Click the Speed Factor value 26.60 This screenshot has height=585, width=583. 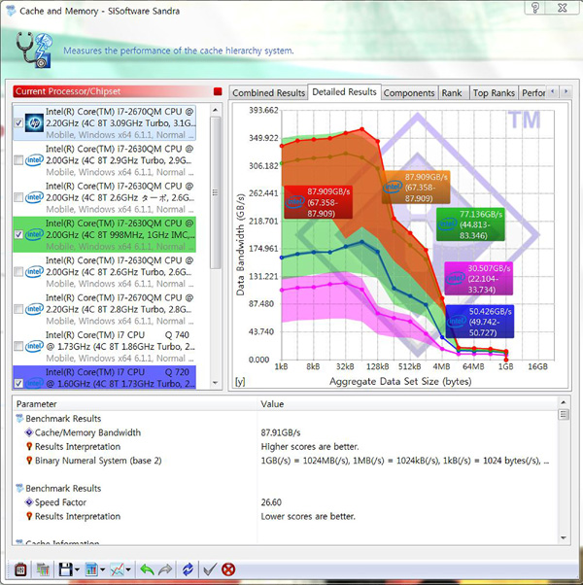point(271,502)
